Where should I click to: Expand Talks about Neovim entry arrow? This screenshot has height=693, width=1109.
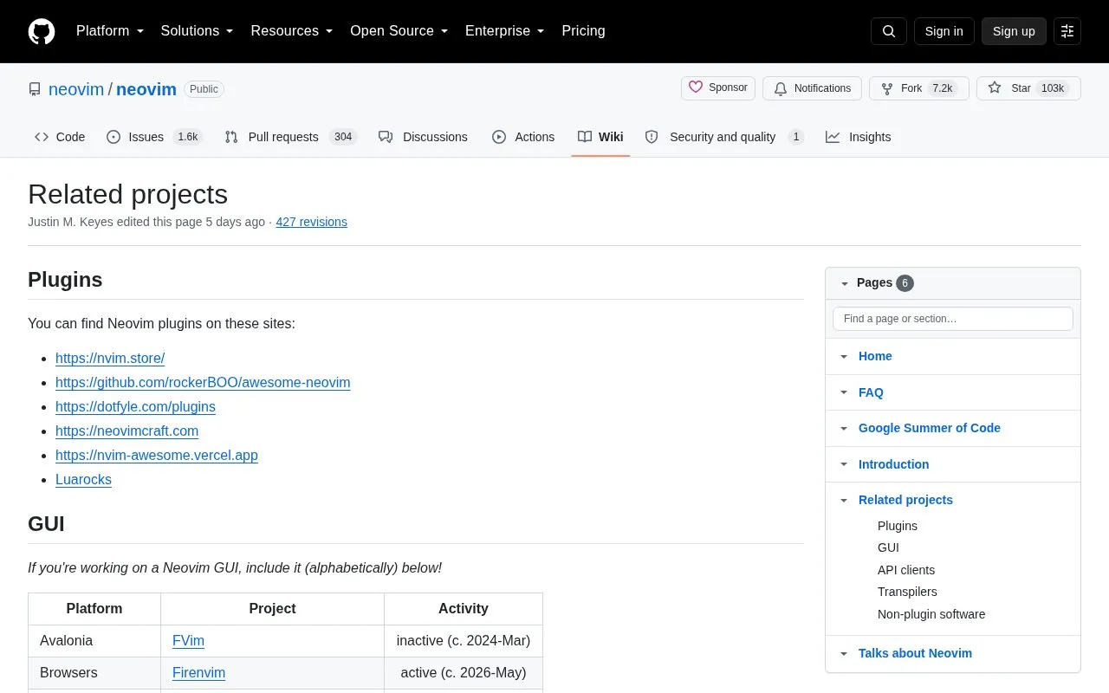844,653
